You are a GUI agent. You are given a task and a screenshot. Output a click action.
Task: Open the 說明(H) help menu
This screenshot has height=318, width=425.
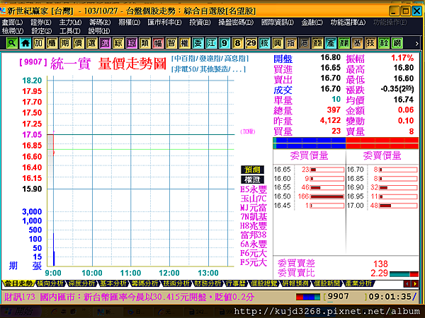pos(99,31)
